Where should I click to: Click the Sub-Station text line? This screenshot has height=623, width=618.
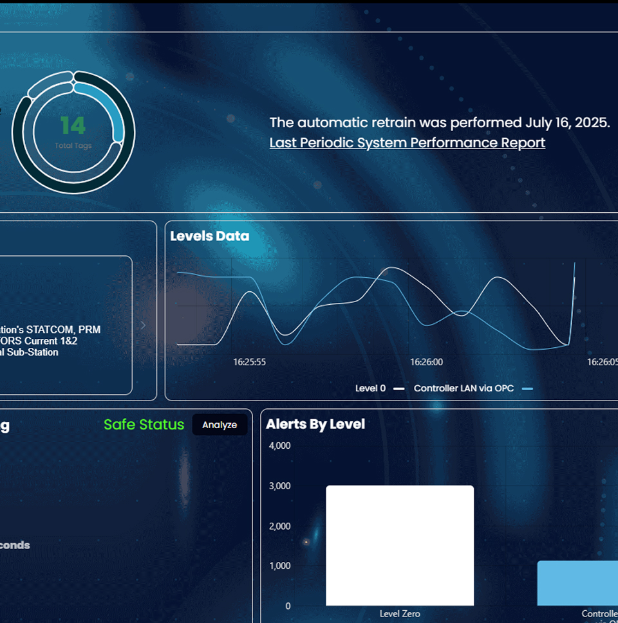tap(29, 352)
